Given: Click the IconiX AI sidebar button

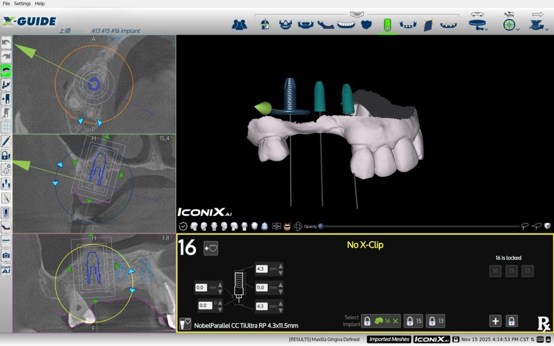Looking at the screenshot, I should [x=6, y=269].
